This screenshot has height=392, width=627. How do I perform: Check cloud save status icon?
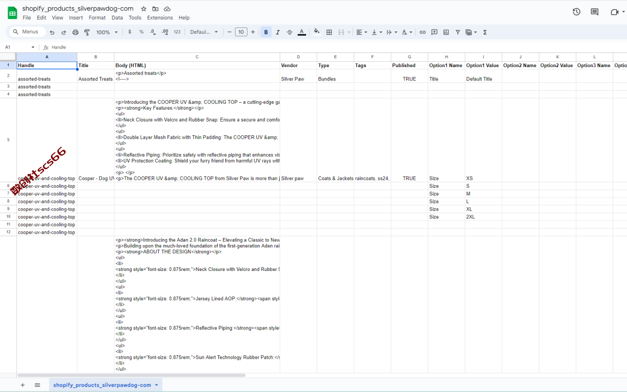pos(167,9)
